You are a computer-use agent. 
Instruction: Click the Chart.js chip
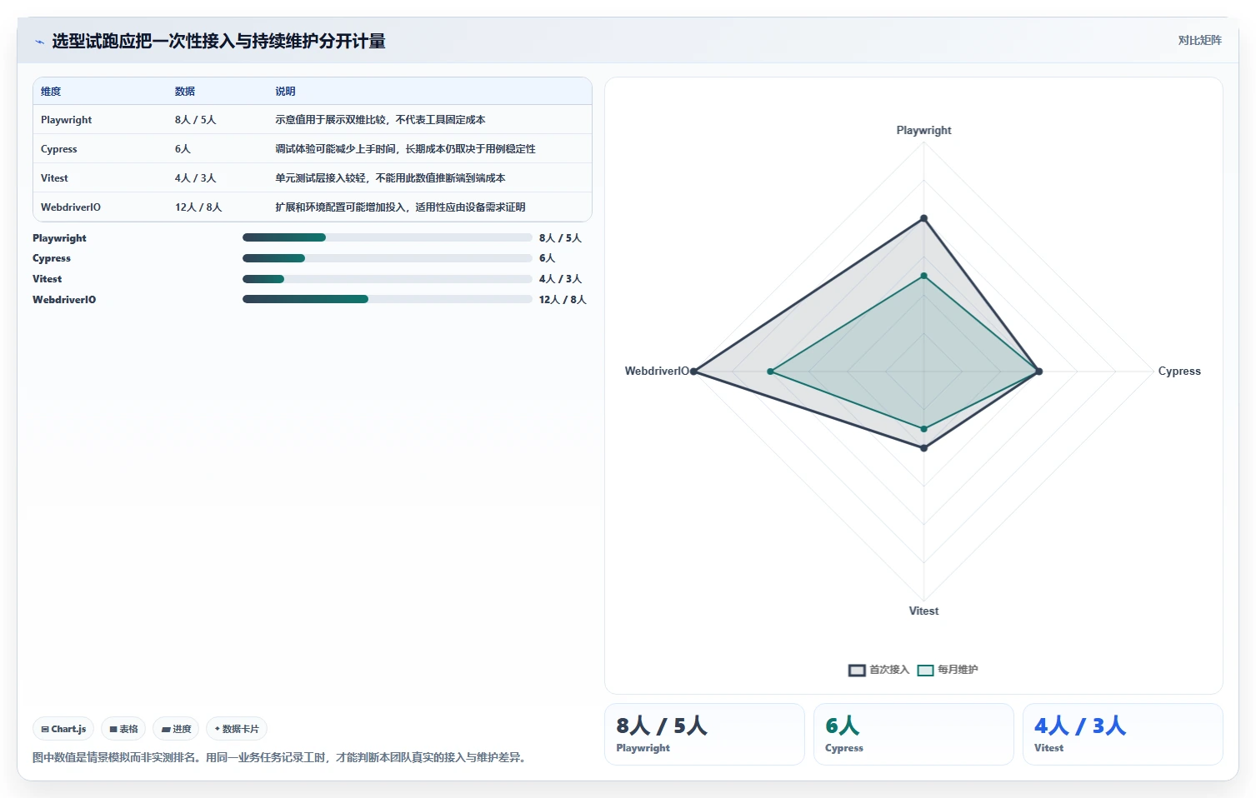click(63, 729)
